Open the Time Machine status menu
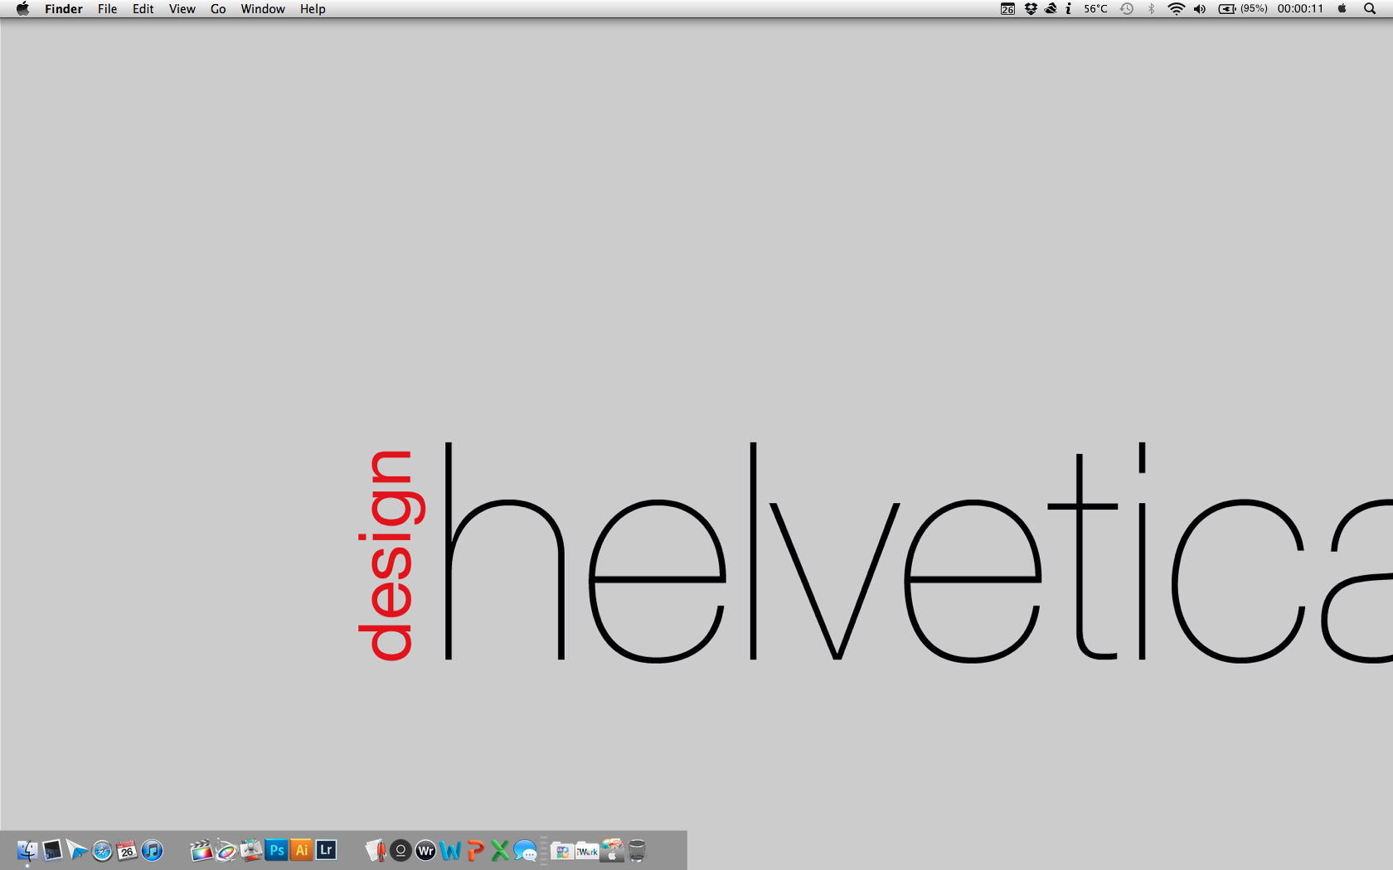 (1127, 9)
